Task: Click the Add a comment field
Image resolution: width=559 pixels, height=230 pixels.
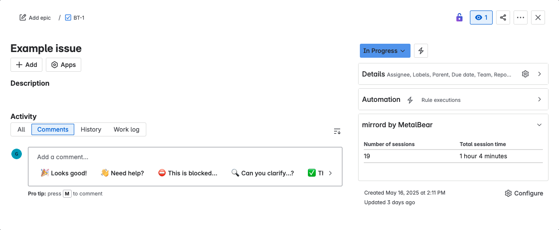Action: [175, 157]
